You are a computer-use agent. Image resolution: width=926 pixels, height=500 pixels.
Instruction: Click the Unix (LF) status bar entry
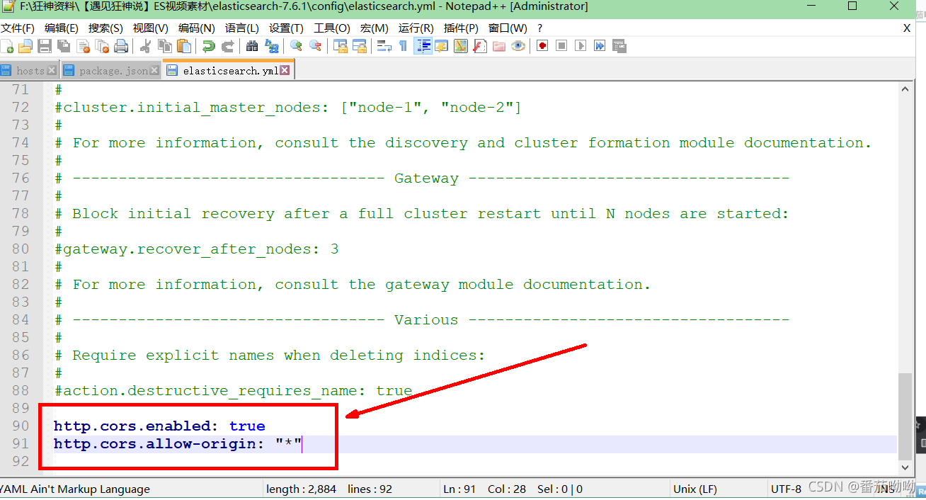pyautogui.click(x=697, y=489)
